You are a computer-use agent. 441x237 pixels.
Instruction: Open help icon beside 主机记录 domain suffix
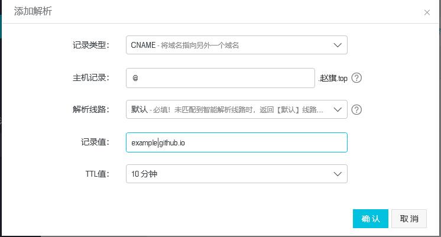click(x=356, y=78)
